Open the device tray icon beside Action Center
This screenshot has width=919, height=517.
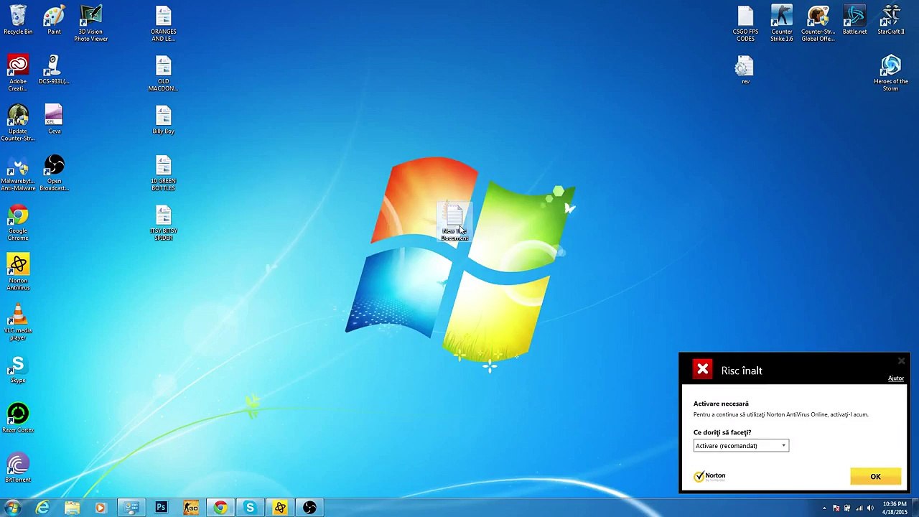tap(847, 508)
